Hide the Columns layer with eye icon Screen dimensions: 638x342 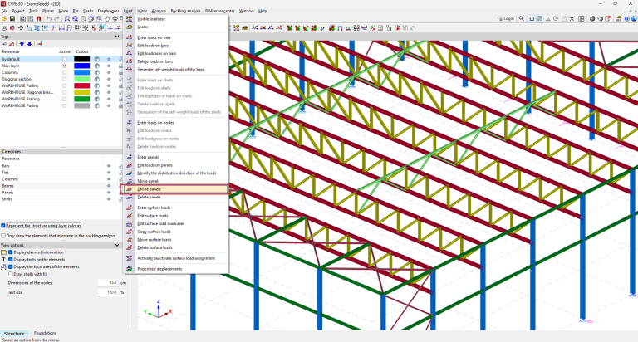click(x=108, y=72)
